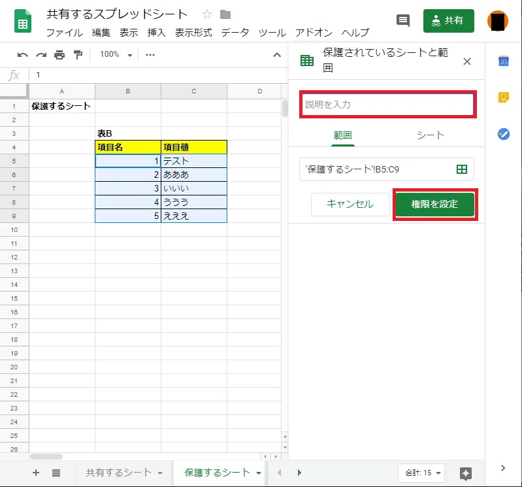The width and height of the screenshot is (522, 487).
Task: Select column A header
Action: click(62, 92)
